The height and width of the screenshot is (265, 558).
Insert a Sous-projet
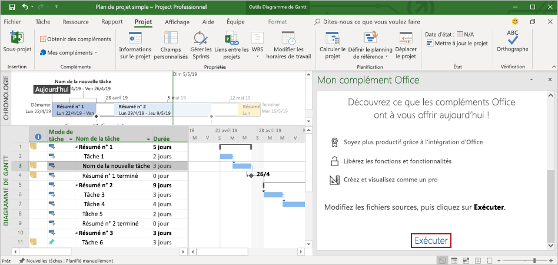click(x=17, y=42)
